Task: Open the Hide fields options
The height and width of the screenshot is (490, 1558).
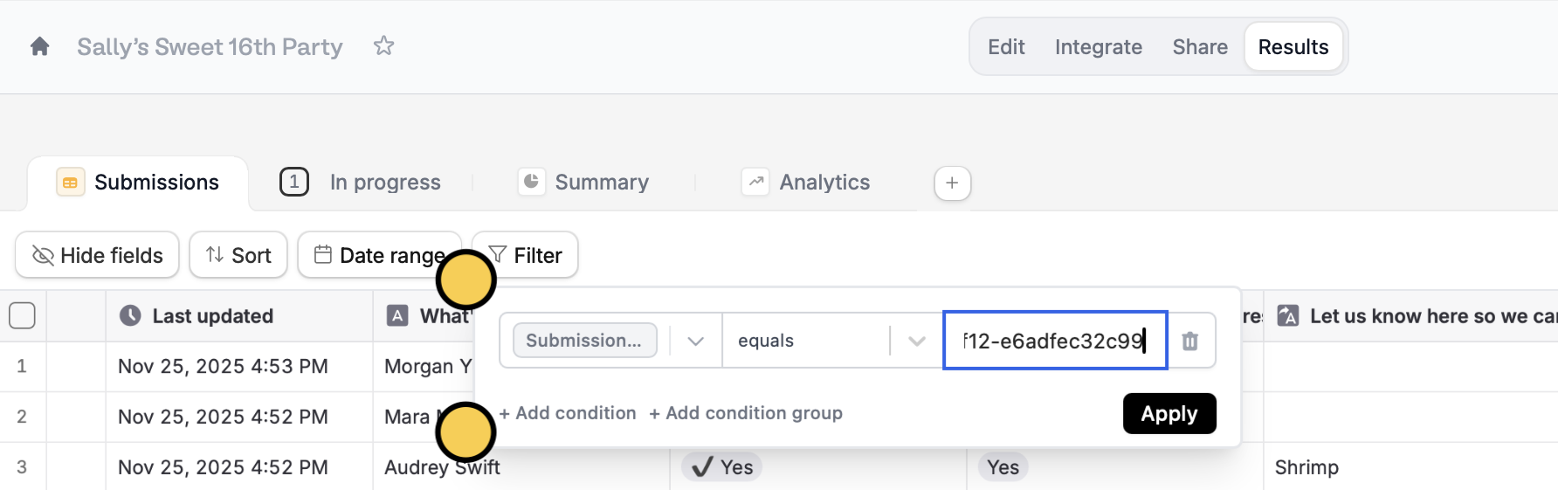Action: [97, 255]
